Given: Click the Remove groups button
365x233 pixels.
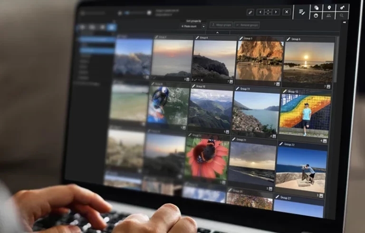Looking at the screenshot, I should [x=247, y=25].
